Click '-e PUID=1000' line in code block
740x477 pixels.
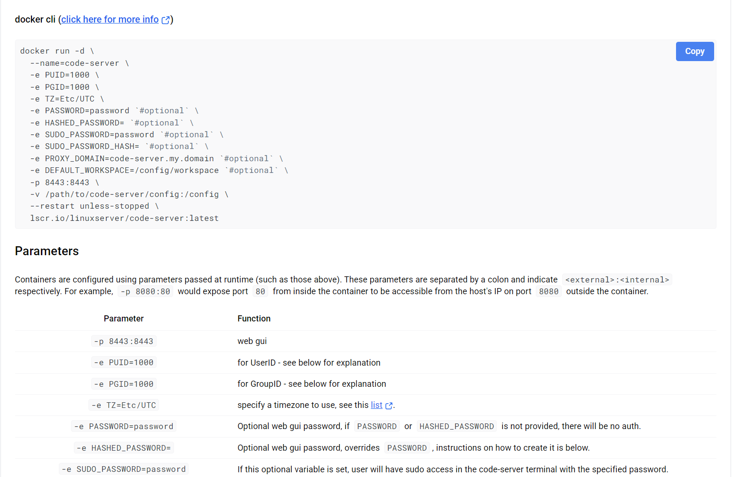(64, 75)
